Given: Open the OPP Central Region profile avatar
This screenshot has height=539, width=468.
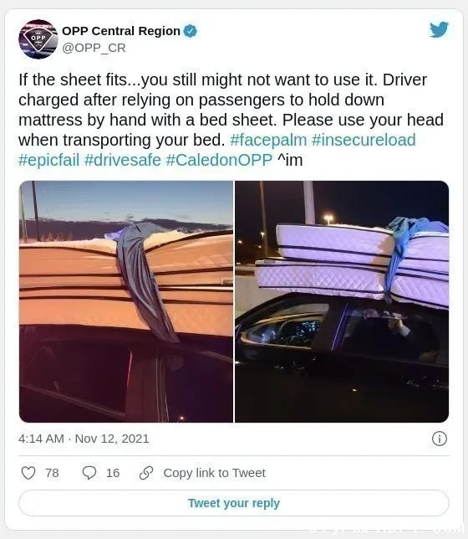Looking at the screenshot, I should coord(38,39).
